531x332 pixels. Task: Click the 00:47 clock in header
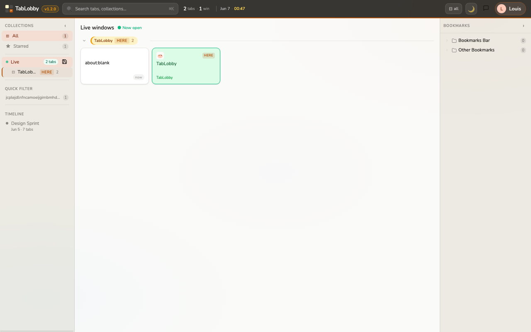click(239, 9)
